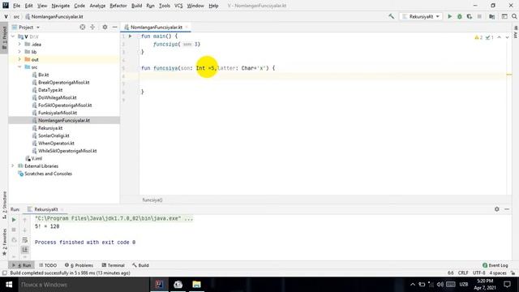Click the warnings indicator in editor corner
This screenshot has width=519, height=292.
pyautogui.click(x=478, y=37)
